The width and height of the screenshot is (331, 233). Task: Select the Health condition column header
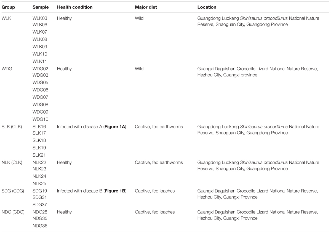point(74,7)
